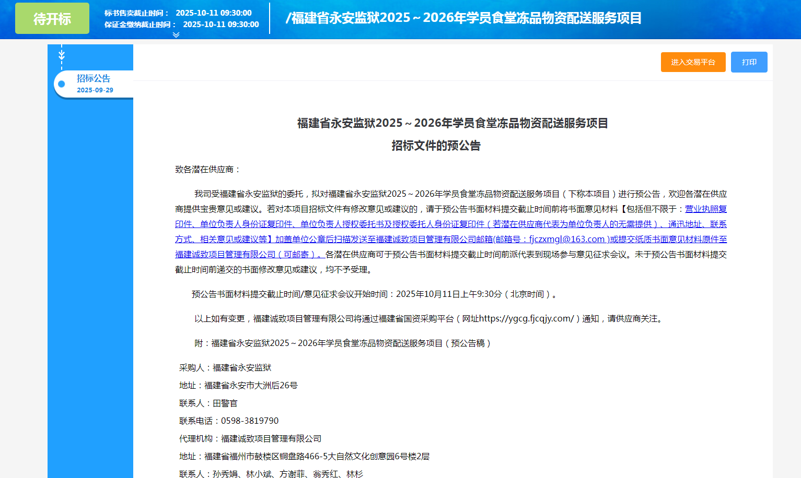Click the main document title heading
This screenshot has height=478, width=801.
point(452,123)
